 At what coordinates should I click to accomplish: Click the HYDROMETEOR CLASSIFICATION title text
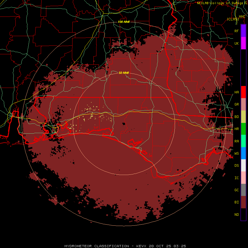(x=97, y=246)
